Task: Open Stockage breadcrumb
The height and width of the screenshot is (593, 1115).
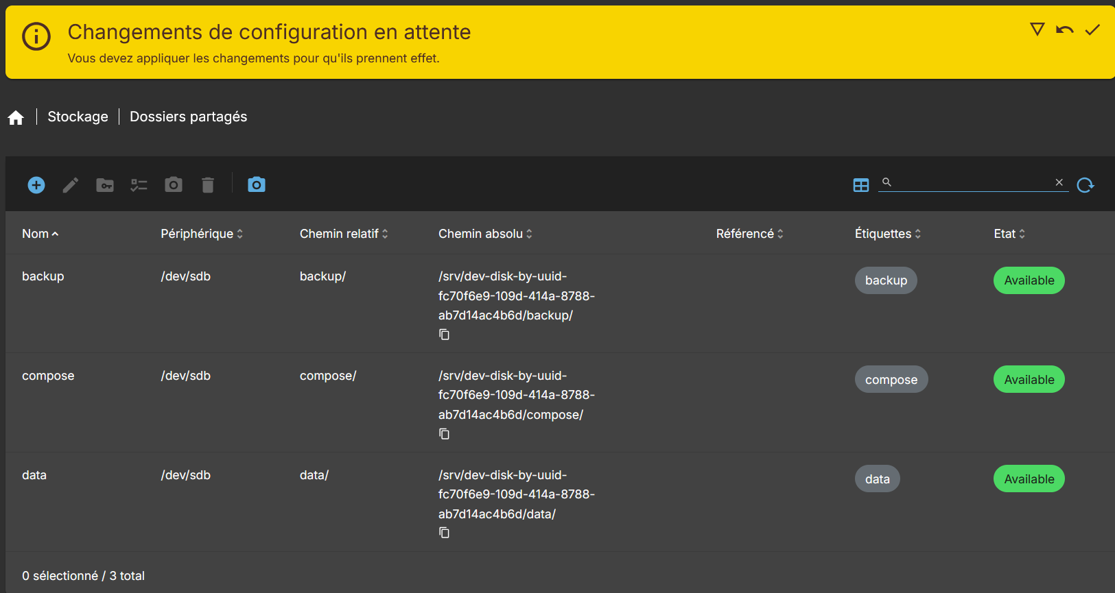Action: 78,117
